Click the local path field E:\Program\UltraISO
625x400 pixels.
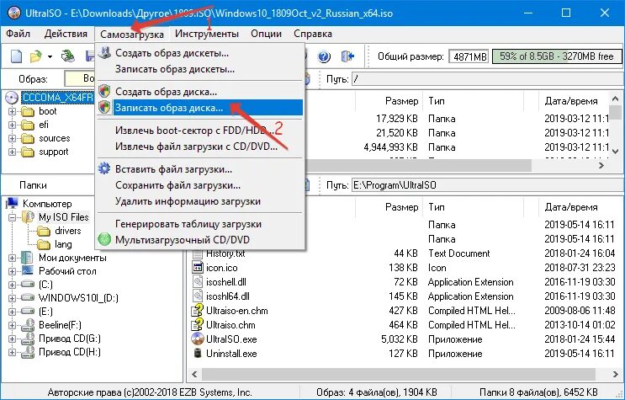(488, 185)
